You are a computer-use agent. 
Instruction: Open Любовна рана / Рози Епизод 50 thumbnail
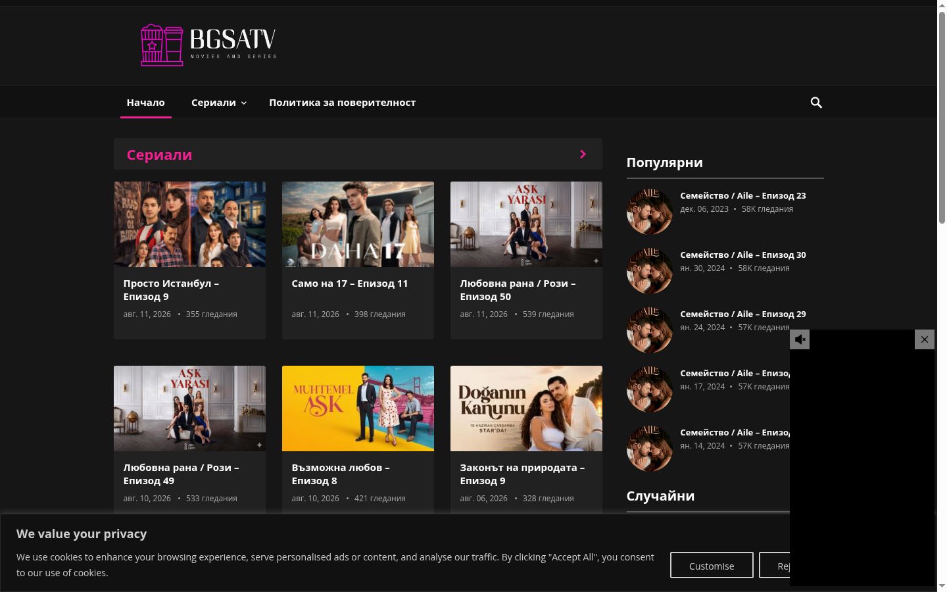point(526,224)
